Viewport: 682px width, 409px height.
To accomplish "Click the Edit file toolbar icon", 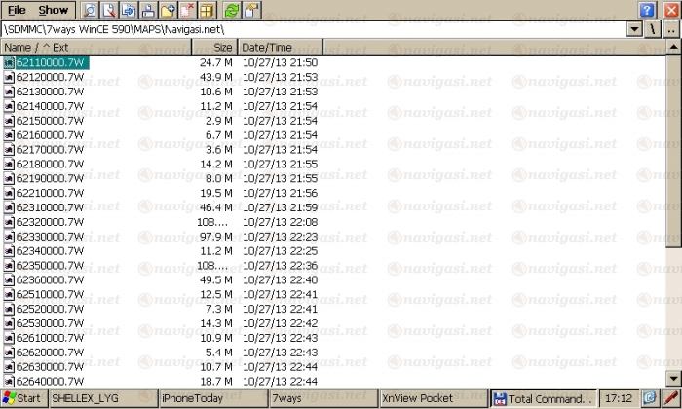I will (x=109, y=10).
